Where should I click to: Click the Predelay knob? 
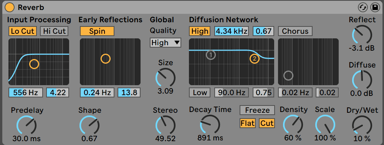tap(26, 125)
